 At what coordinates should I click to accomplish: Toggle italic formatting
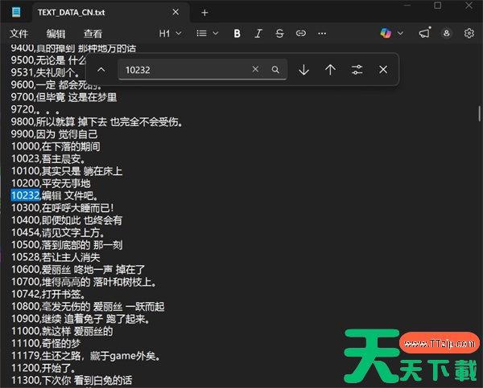point(258,33)
